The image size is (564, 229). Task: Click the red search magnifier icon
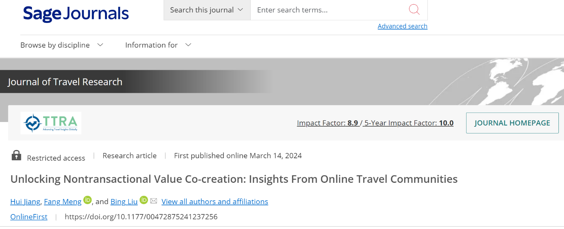coord(414,10)
